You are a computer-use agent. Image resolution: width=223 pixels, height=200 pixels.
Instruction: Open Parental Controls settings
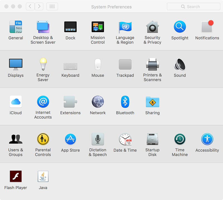(43, 139)
